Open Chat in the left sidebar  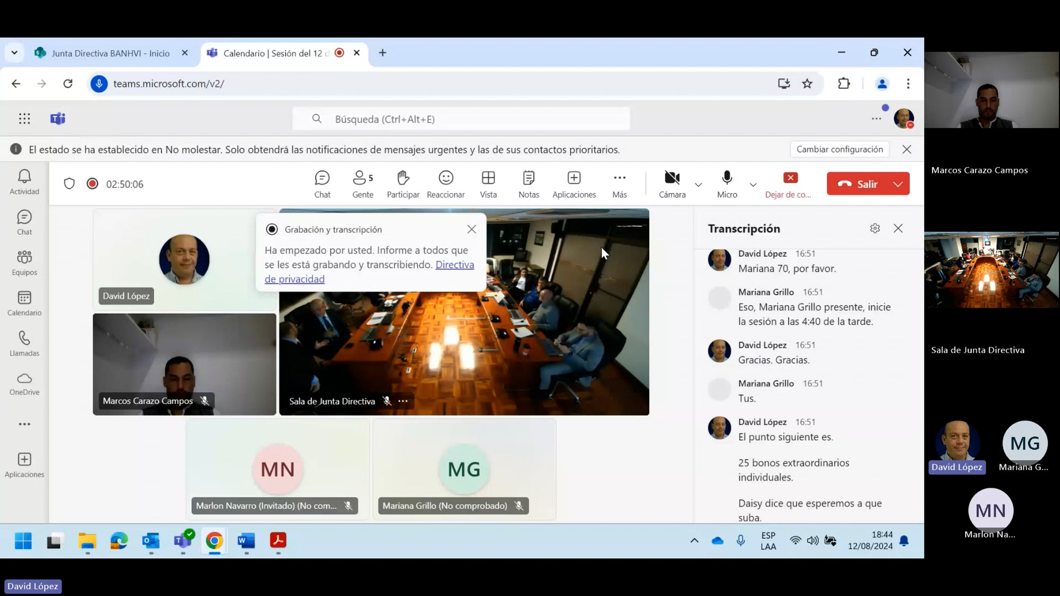(x=24, y=223)
